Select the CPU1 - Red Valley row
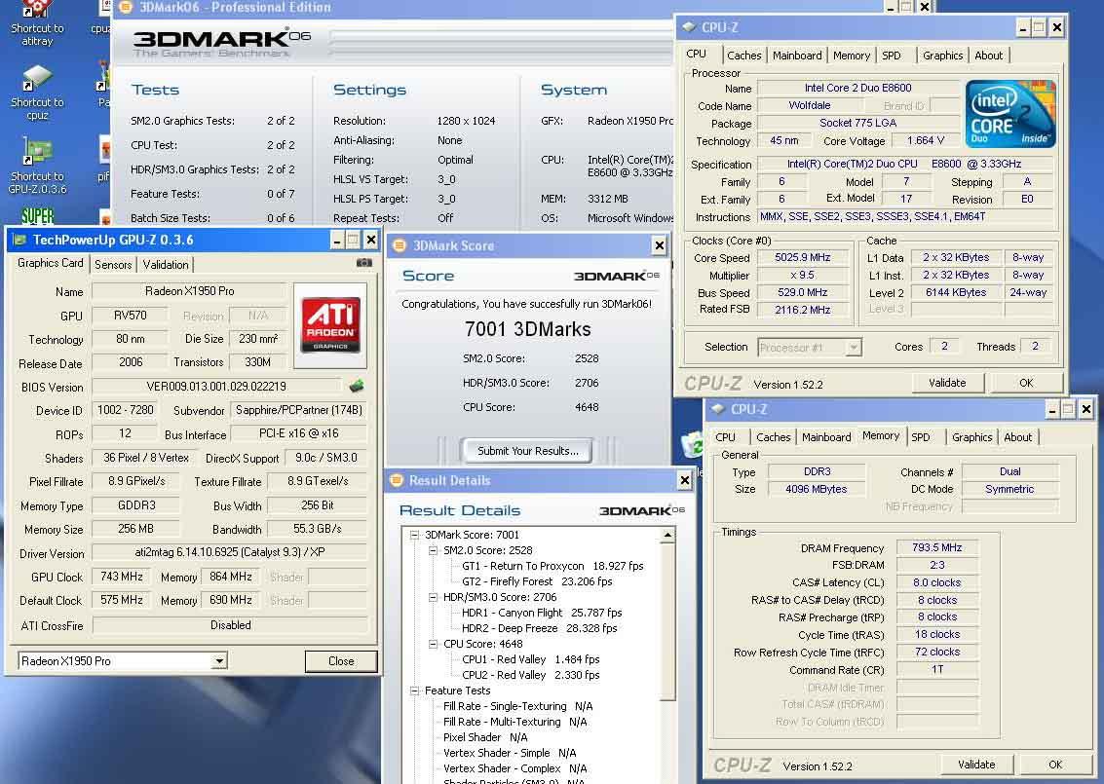 point(531,659)
